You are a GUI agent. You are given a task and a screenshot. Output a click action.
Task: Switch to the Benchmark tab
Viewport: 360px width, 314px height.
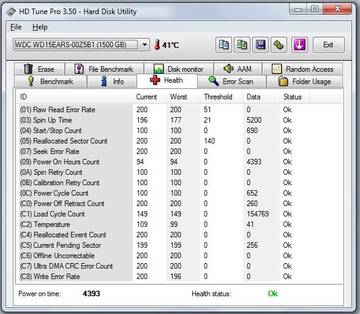click(x=50, y=82)
